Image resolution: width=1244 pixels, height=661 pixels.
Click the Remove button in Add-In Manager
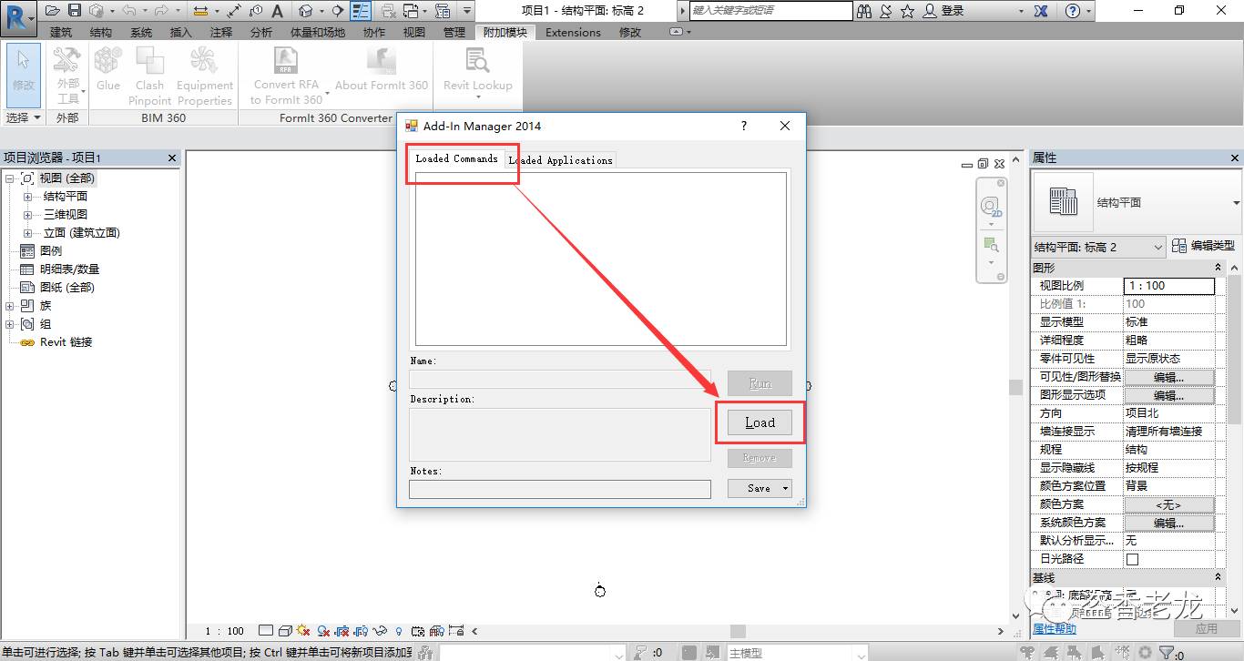(x=760, y=458)
